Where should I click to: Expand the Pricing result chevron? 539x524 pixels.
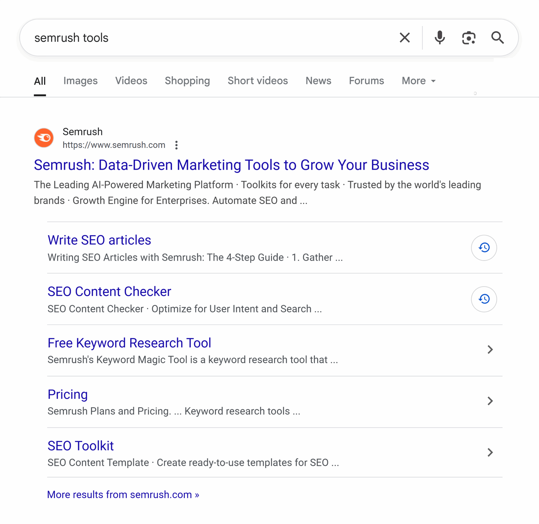[490, 401]
